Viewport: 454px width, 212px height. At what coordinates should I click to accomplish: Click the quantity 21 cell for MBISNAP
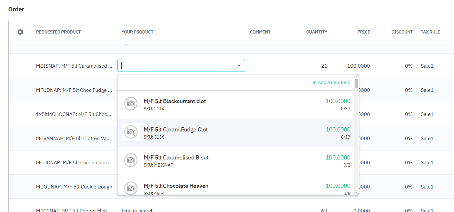324,66
